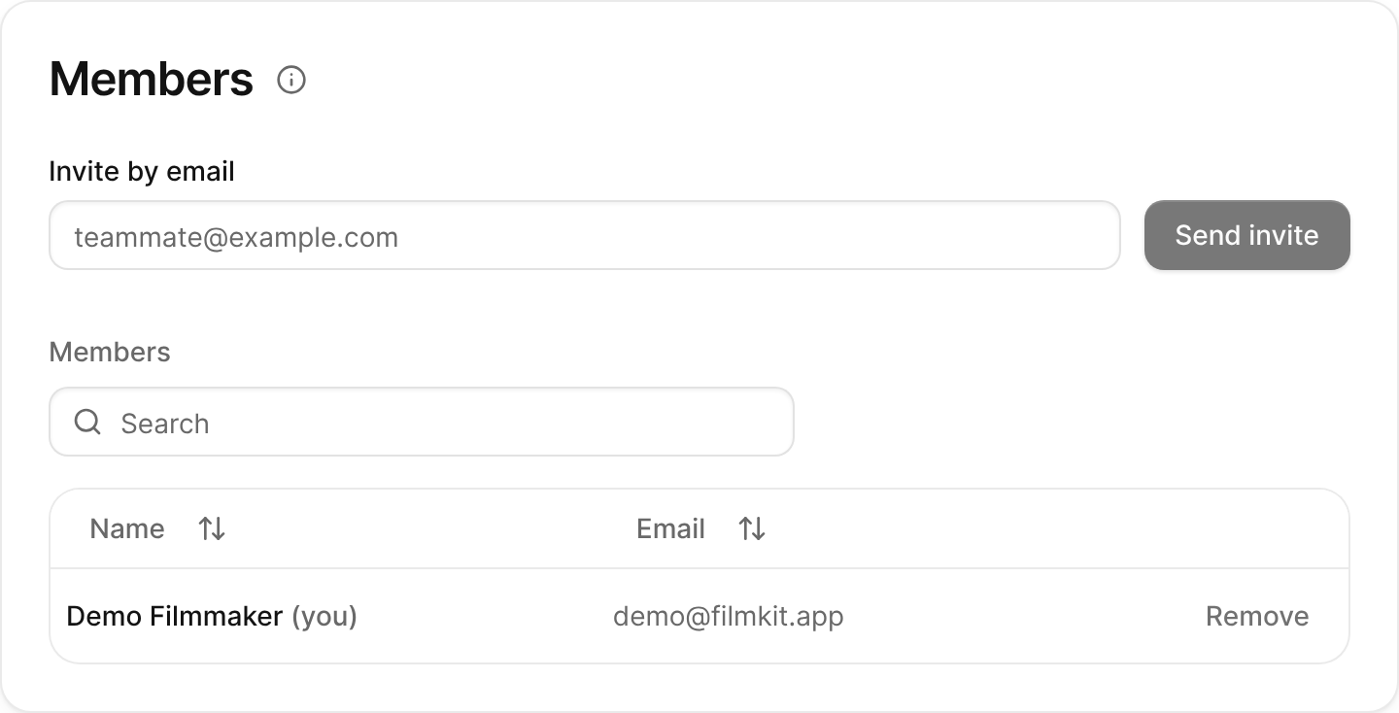1399x713 pixels.
Task: Focus the members Search input
Action: click(422, 422)
